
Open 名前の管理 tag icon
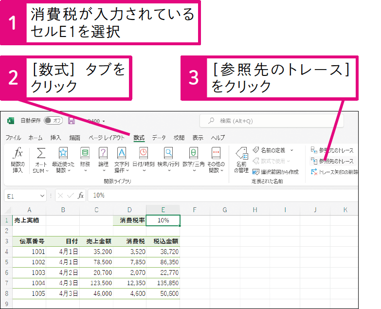tap(241, 153)
